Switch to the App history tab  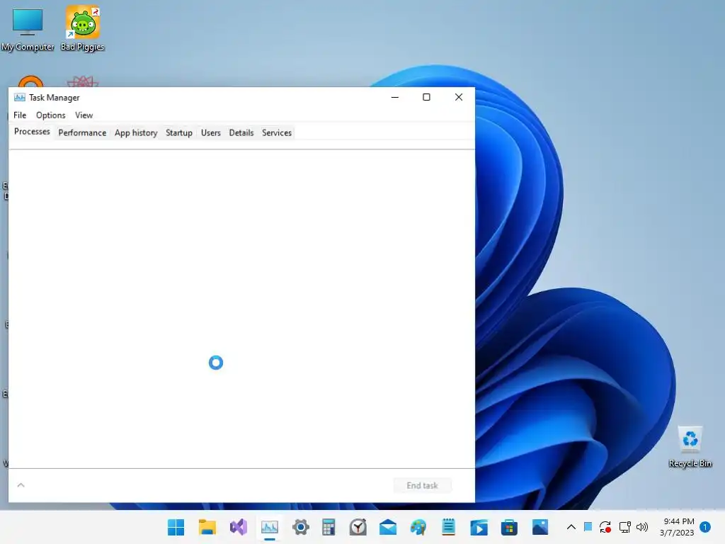[136, 132]
